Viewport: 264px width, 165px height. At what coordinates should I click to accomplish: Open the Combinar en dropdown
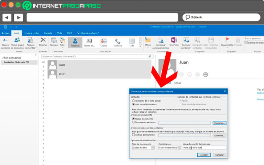point(170,148)
